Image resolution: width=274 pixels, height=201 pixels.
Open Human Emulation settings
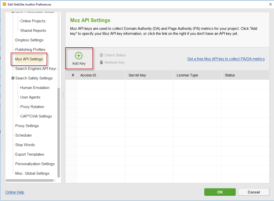click(x=35, y=88)
